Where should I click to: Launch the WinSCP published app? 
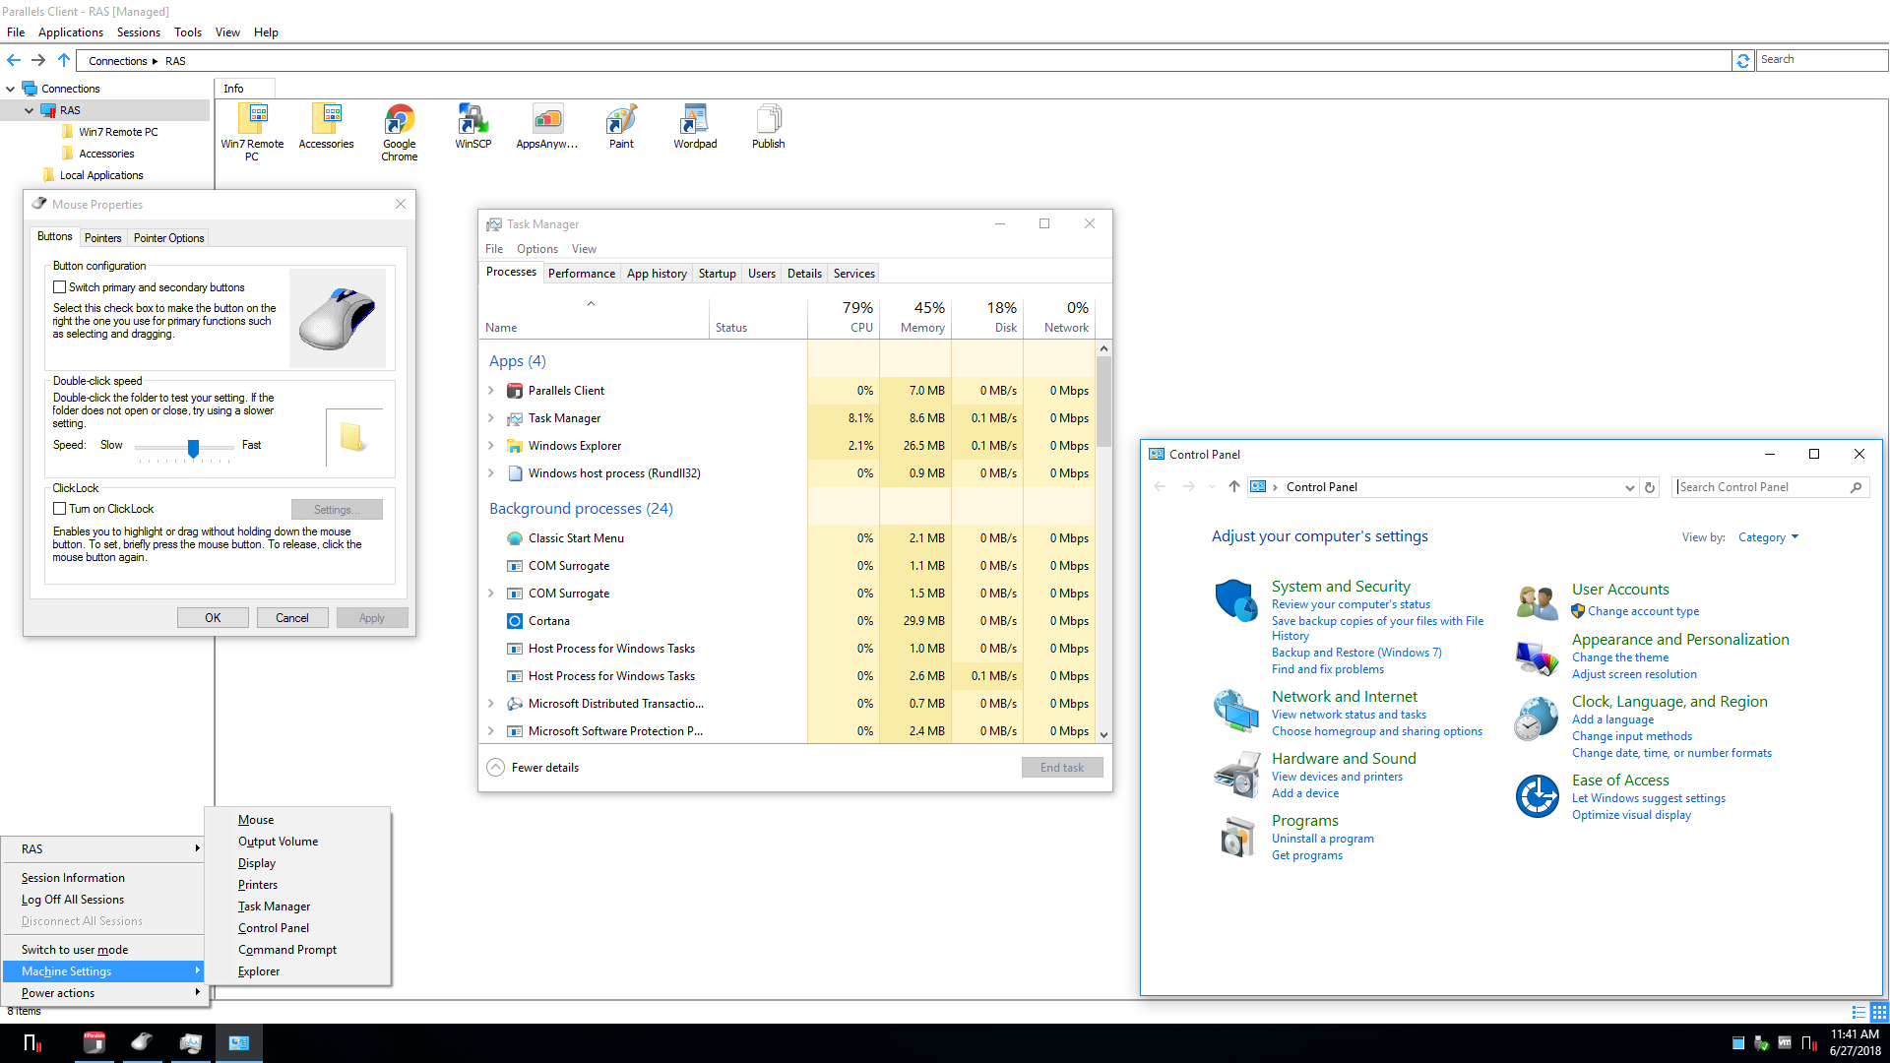click(x=472, y=126)
